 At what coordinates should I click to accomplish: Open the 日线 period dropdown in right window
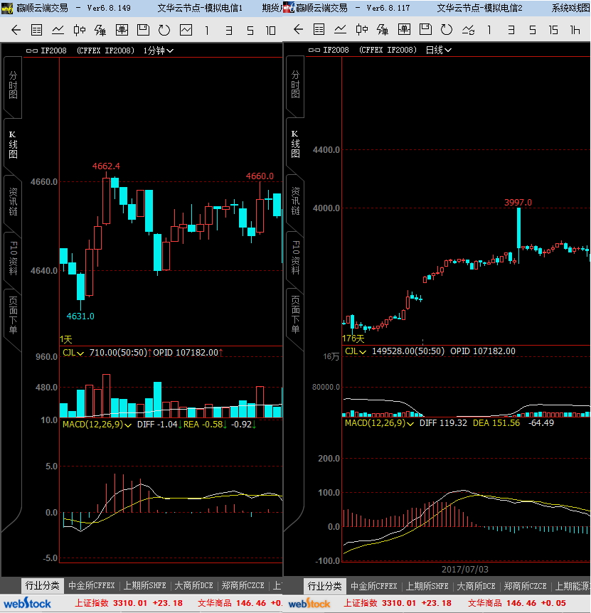pos(438,50)
